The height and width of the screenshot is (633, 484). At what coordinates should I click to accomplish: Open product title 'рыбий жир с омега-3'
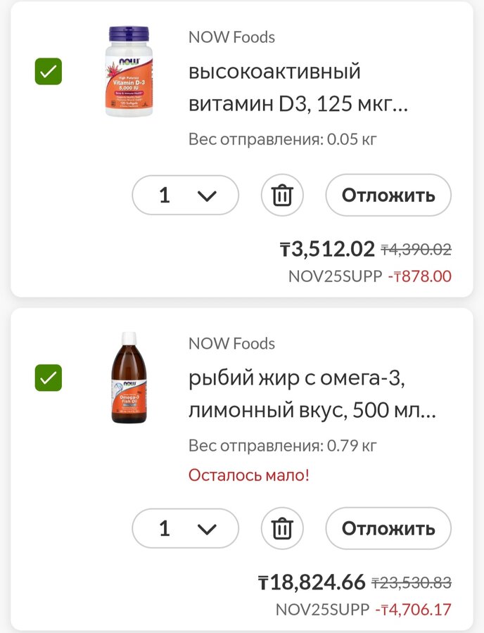[x=312, y=395]
